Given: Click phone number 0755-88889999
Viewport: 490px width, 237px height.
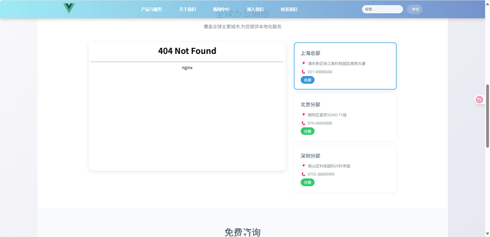Looking at the screenshot, I should pos(321,175).
